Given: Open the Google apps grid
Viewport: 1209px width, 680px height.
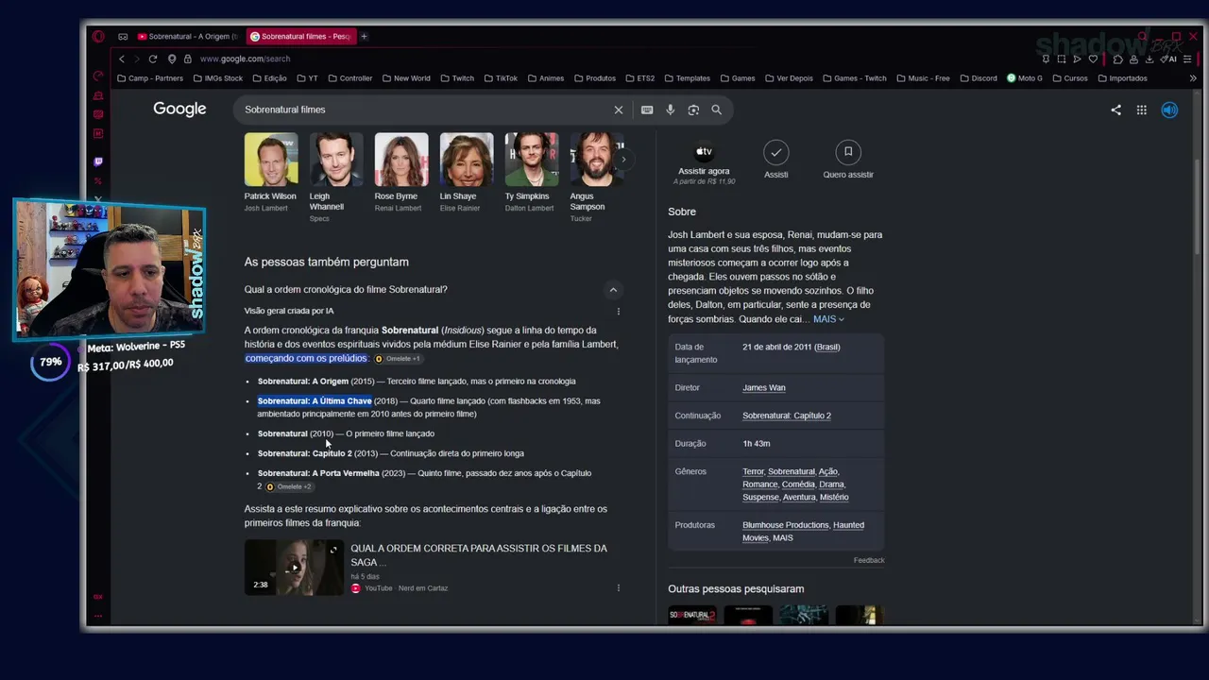Looking at the screenshot, I should (x=1142, y=110).
